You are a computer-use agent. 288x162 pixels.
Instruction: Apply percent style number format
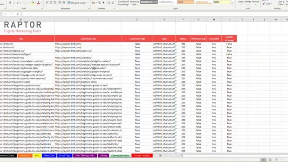tap(99, 3)
